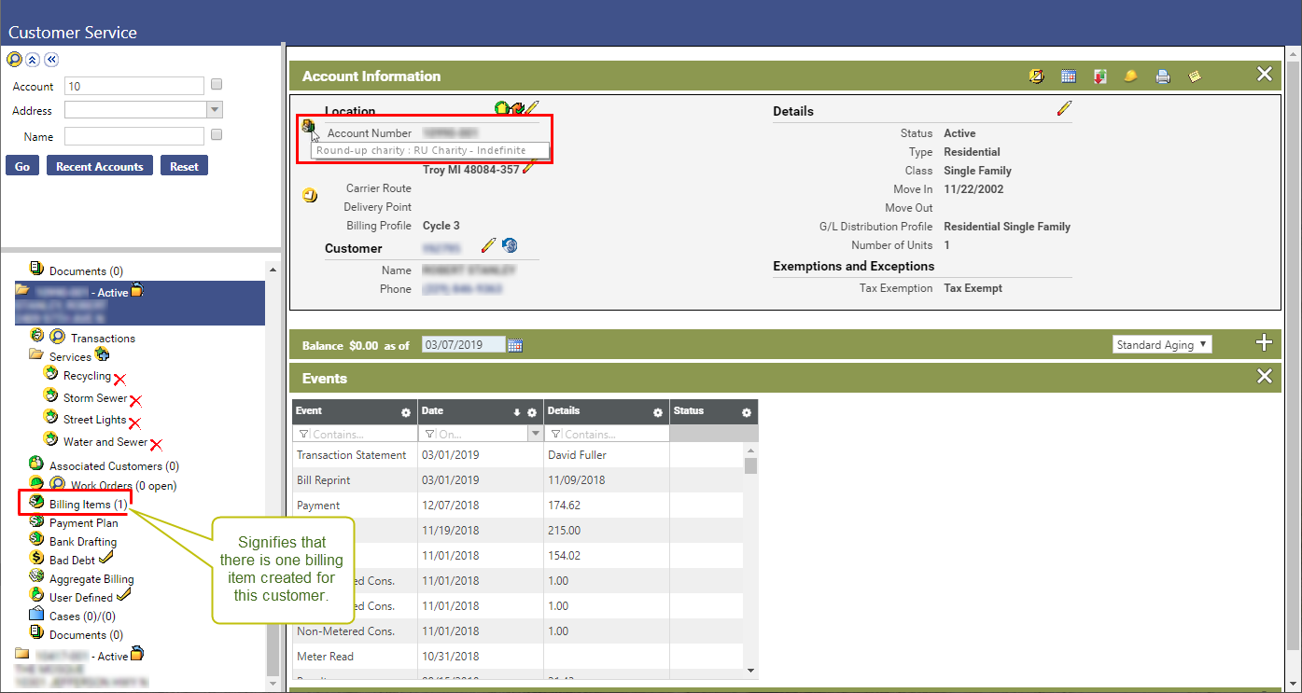Open Aggregate Billing in tree

(x=91, y=579)
